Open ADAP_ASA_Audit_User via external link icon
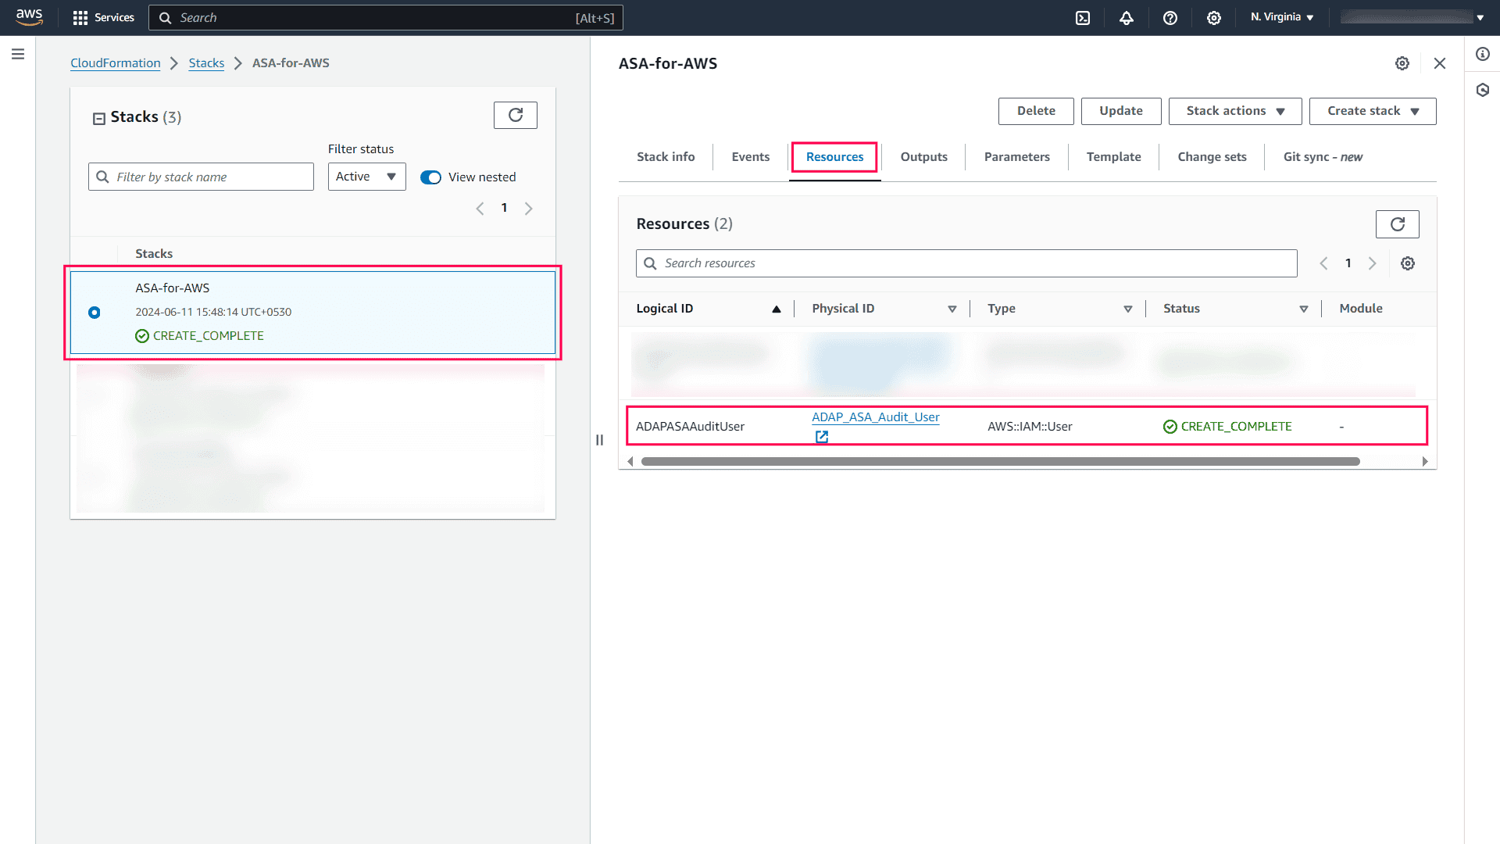 tap(820, 437)
